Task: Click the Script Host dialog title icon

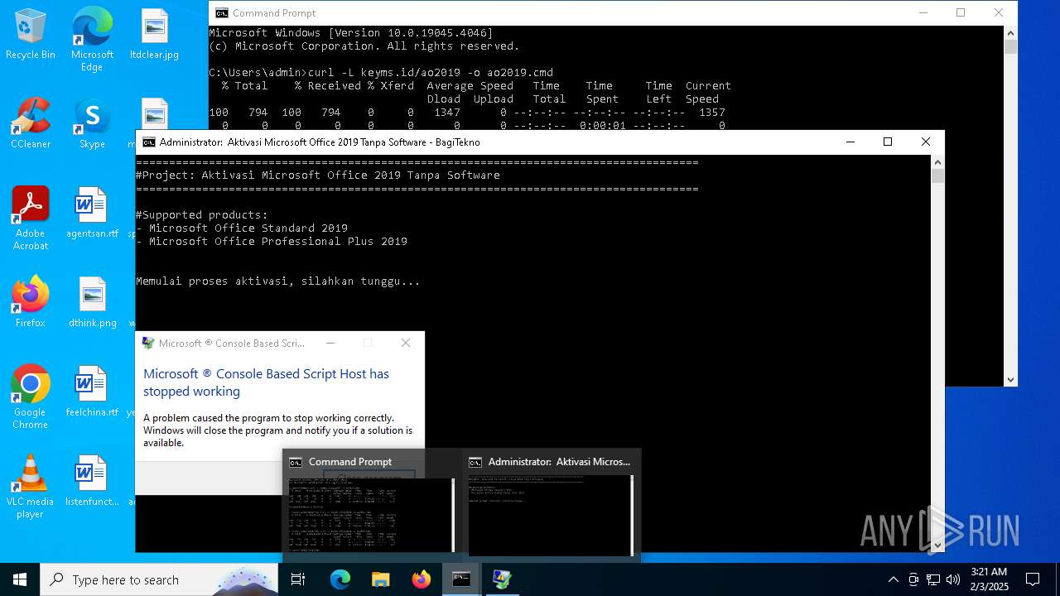Action: point(148,344)
